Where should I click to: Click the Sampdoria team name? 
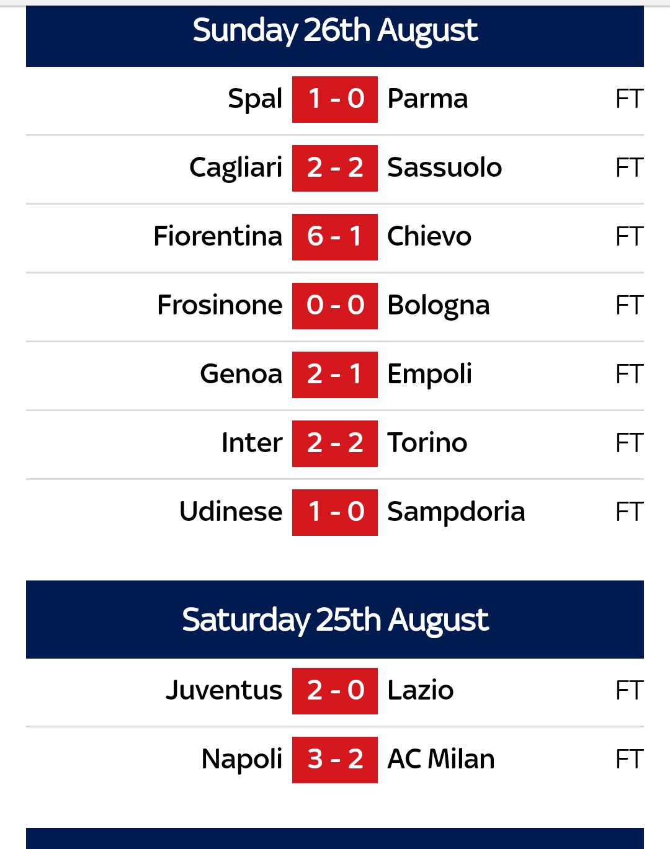[x=456, y=512]
